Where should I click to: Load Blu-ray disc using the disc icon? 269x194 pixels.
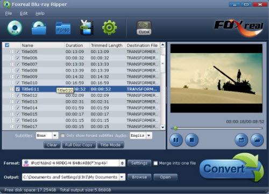[x=15, y=28]
